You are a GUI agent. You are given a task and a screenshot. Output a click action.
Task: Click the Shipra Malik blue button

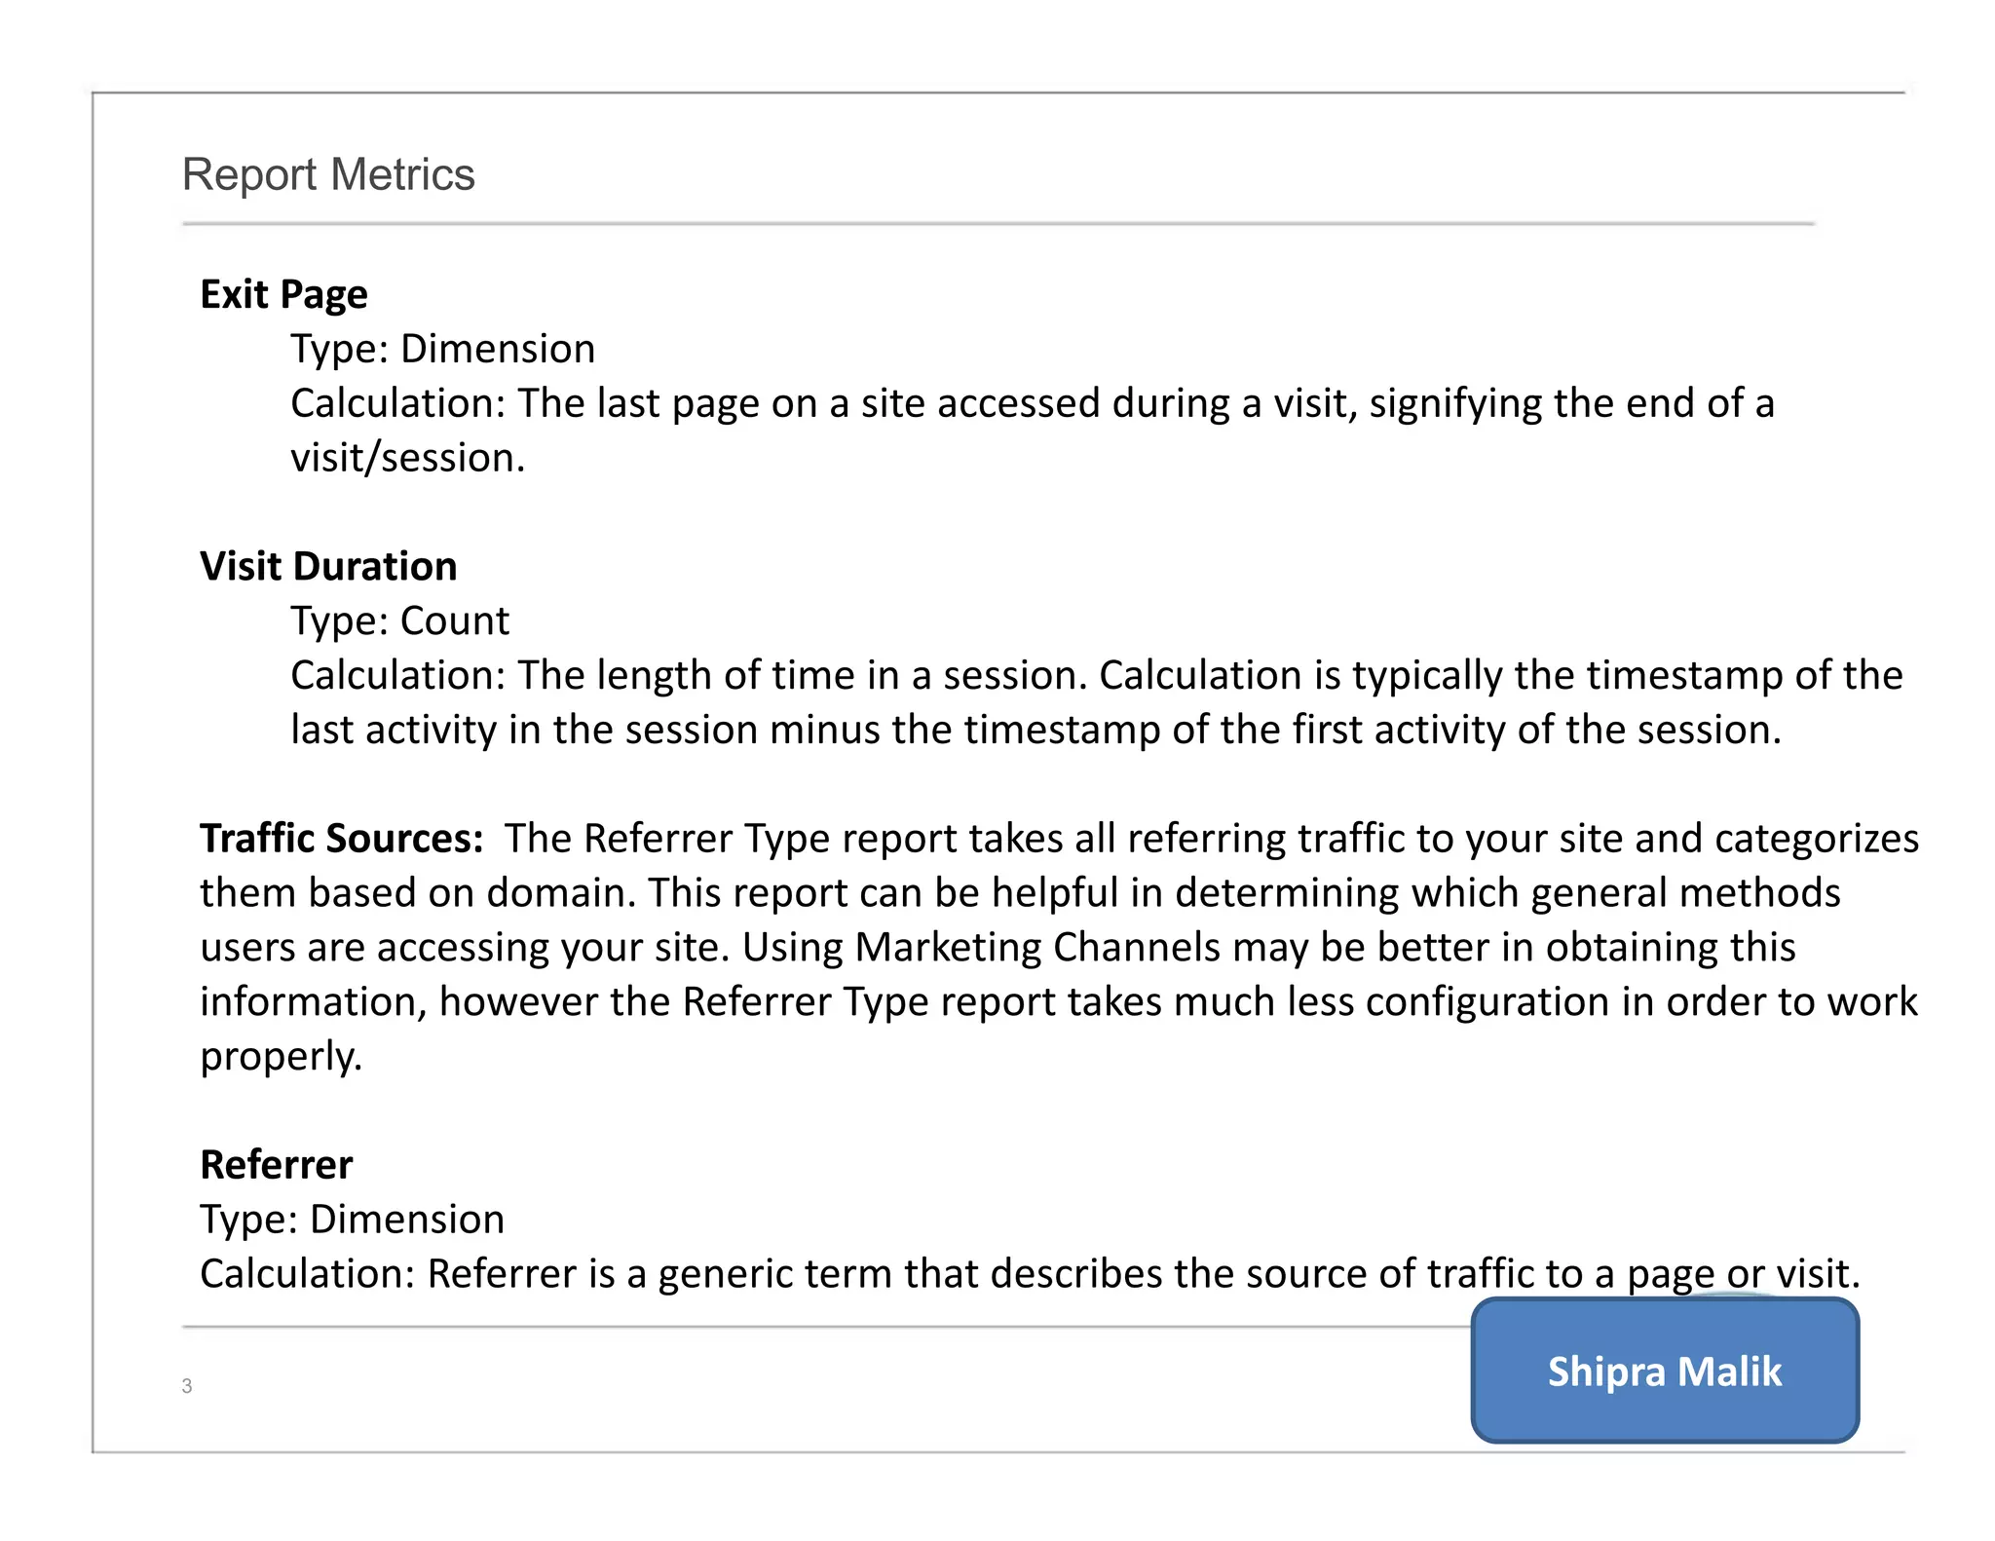(x=1665, y=1371)
